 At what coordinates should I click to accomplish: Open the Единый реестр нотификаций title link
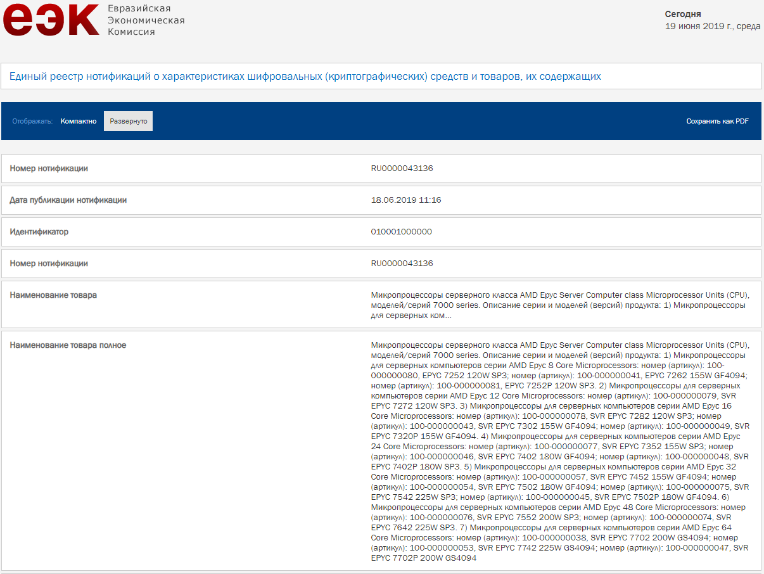[305, 77]
